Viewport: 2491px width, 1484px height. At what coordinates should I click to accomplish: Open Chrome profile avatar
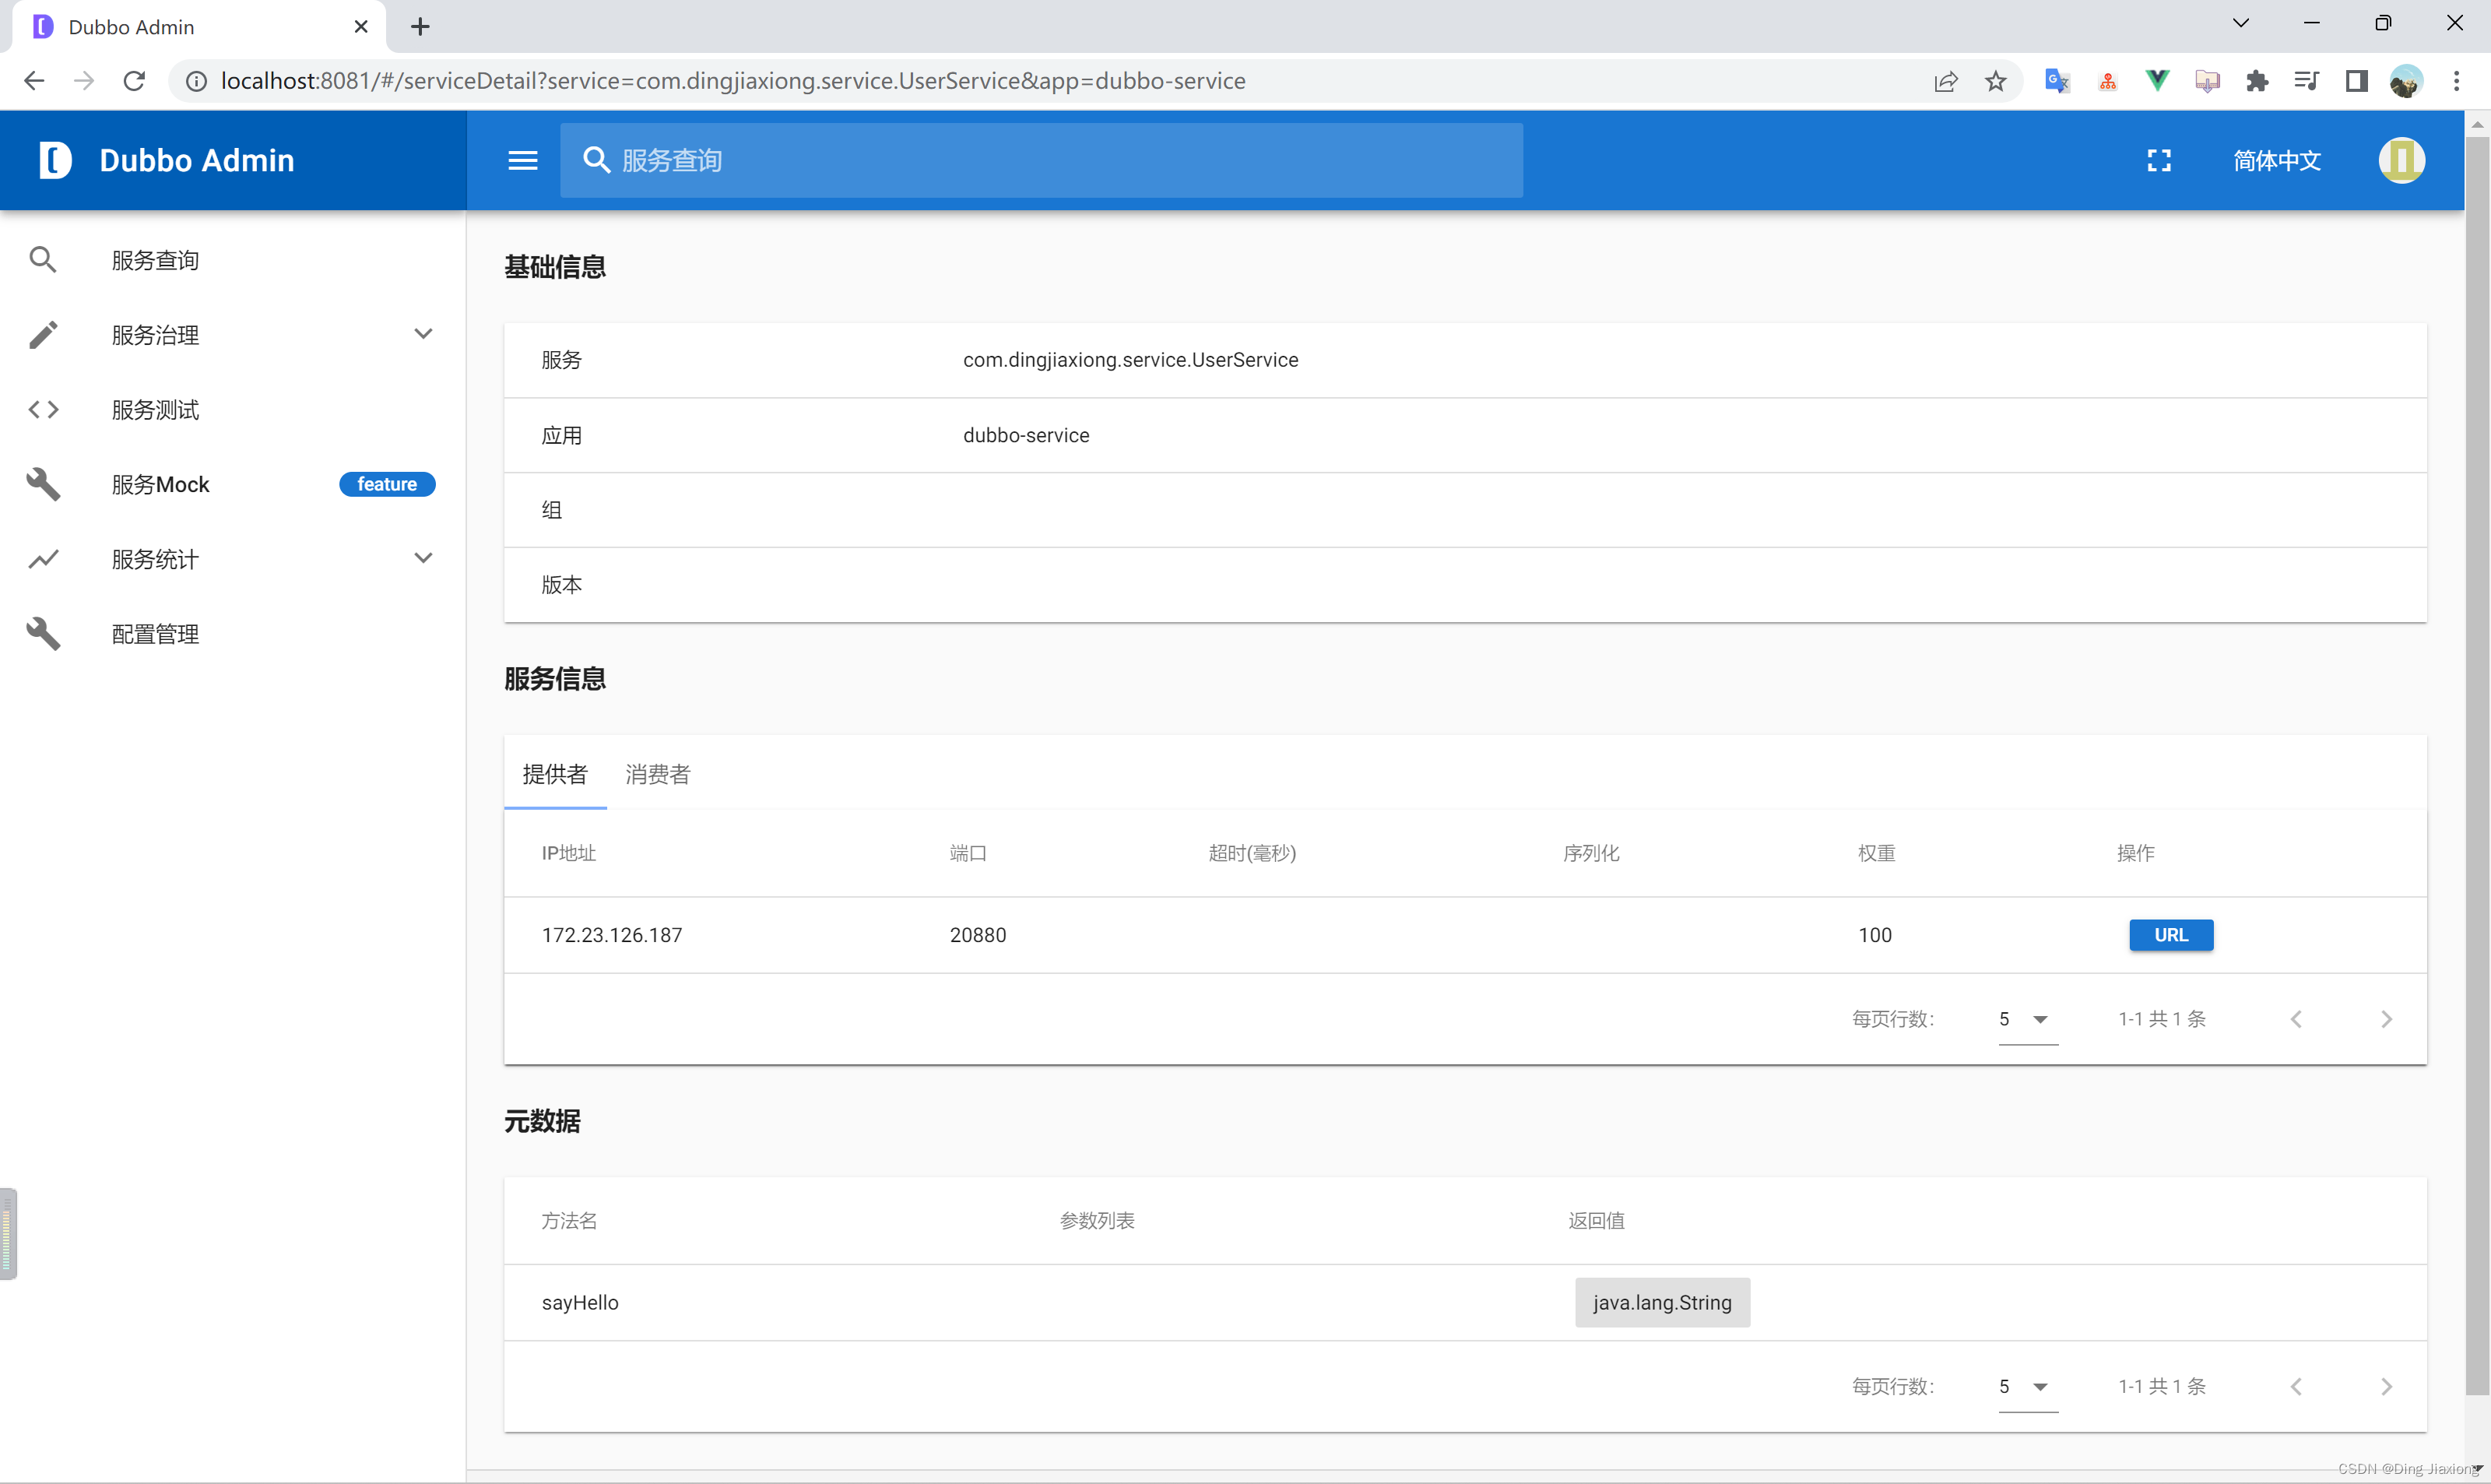[x=2406, y=81]
